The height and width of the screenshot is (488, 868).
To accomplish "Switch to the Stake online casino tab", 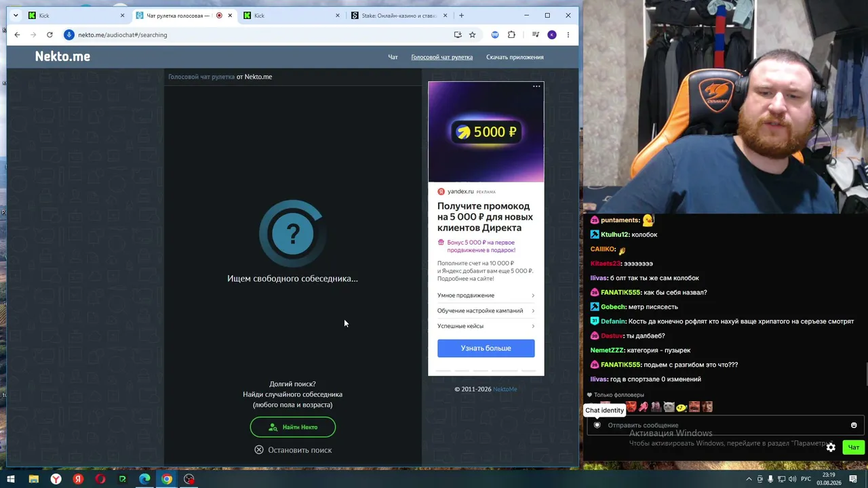I will (x=399, y=16).
